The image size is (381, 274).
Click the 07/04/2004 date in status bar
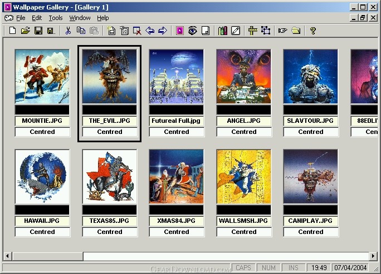(350, 268)
